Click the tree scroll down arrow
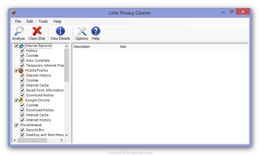The width and height of the screenshot is (260, 155). [67, 135]
